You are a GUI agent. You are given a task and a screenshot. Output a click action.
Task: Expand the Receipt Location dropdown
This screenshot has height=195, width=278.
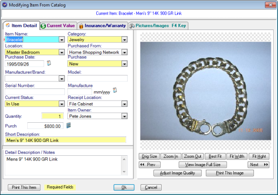point(125,104)
